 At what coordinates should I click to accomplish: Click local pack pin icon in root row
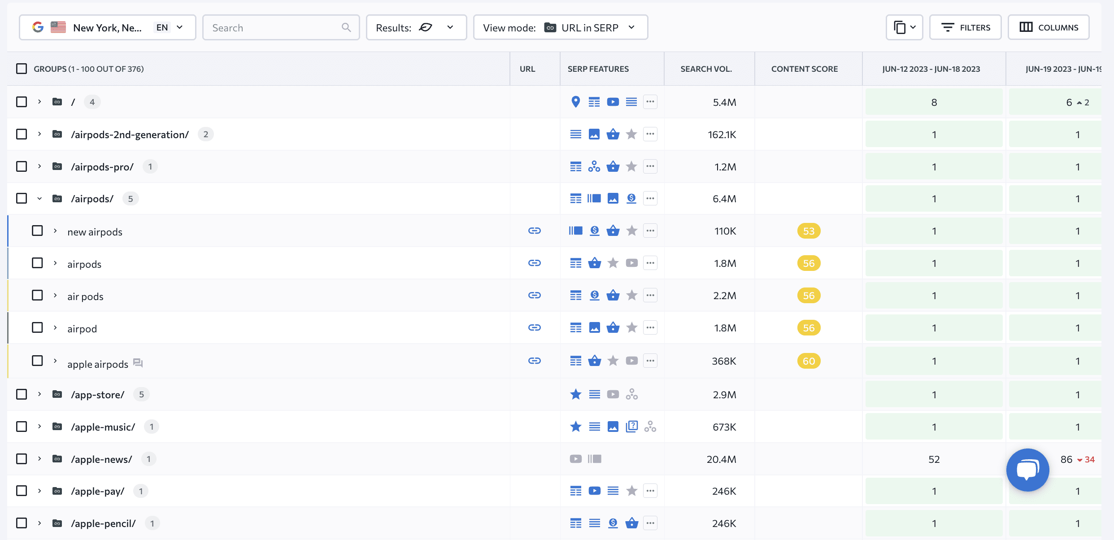(x=576, y=102)
